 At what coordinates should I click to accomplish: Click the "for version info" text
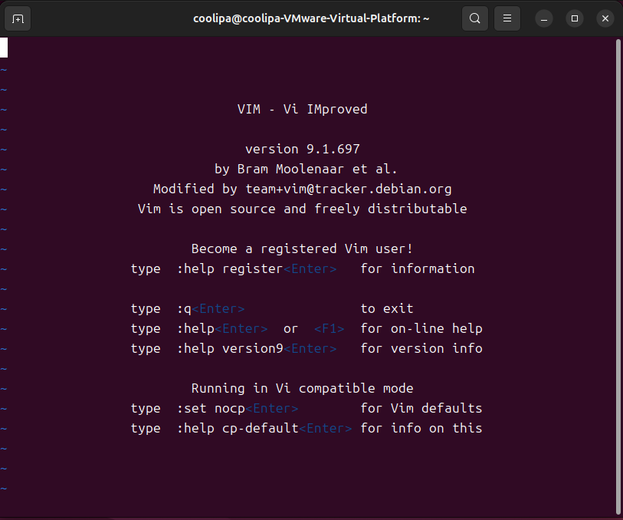coord(421,349)
